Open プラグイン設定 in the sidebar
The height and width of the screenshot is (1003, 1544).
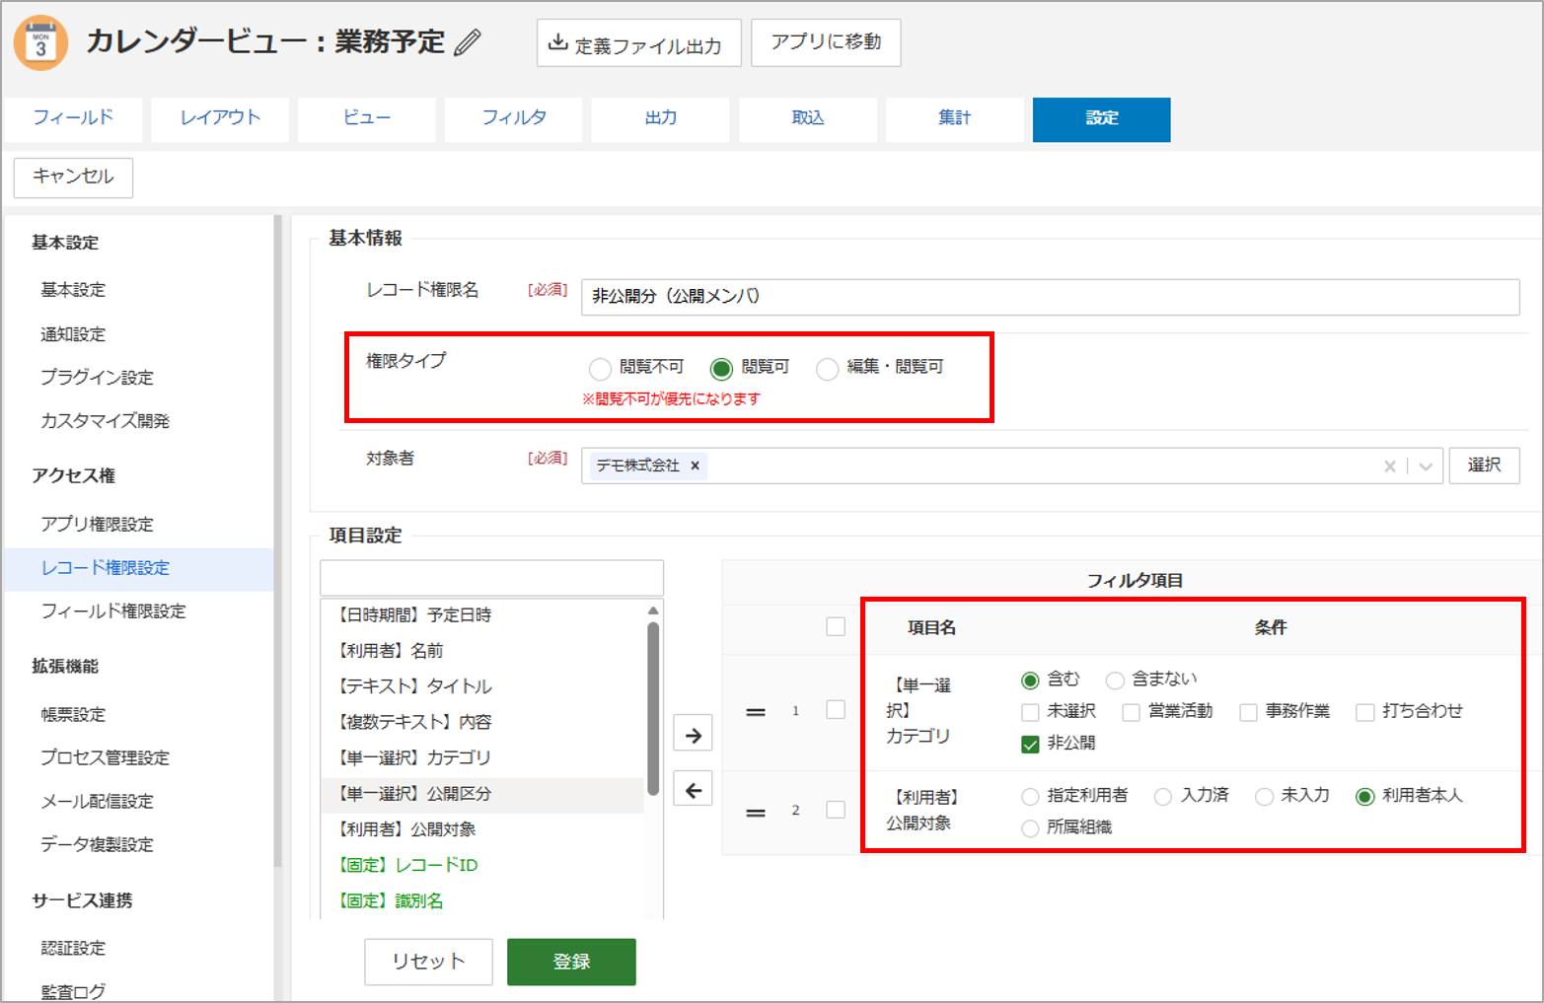click(97, 378)
